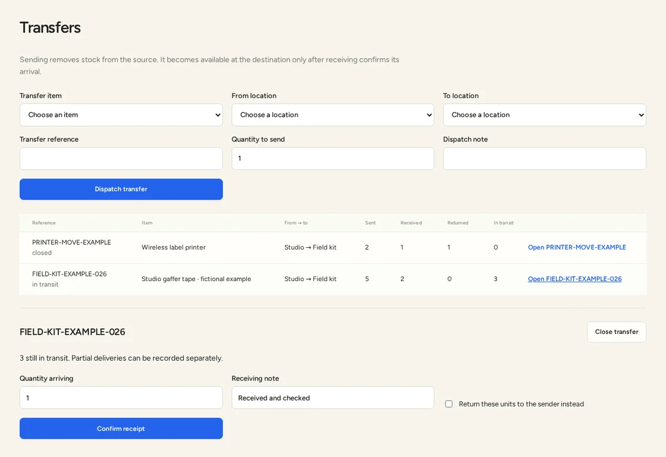Focus the Transfer reference field
Image resolution: width=666 pixels, height=457 pixels.
(121, 158)
